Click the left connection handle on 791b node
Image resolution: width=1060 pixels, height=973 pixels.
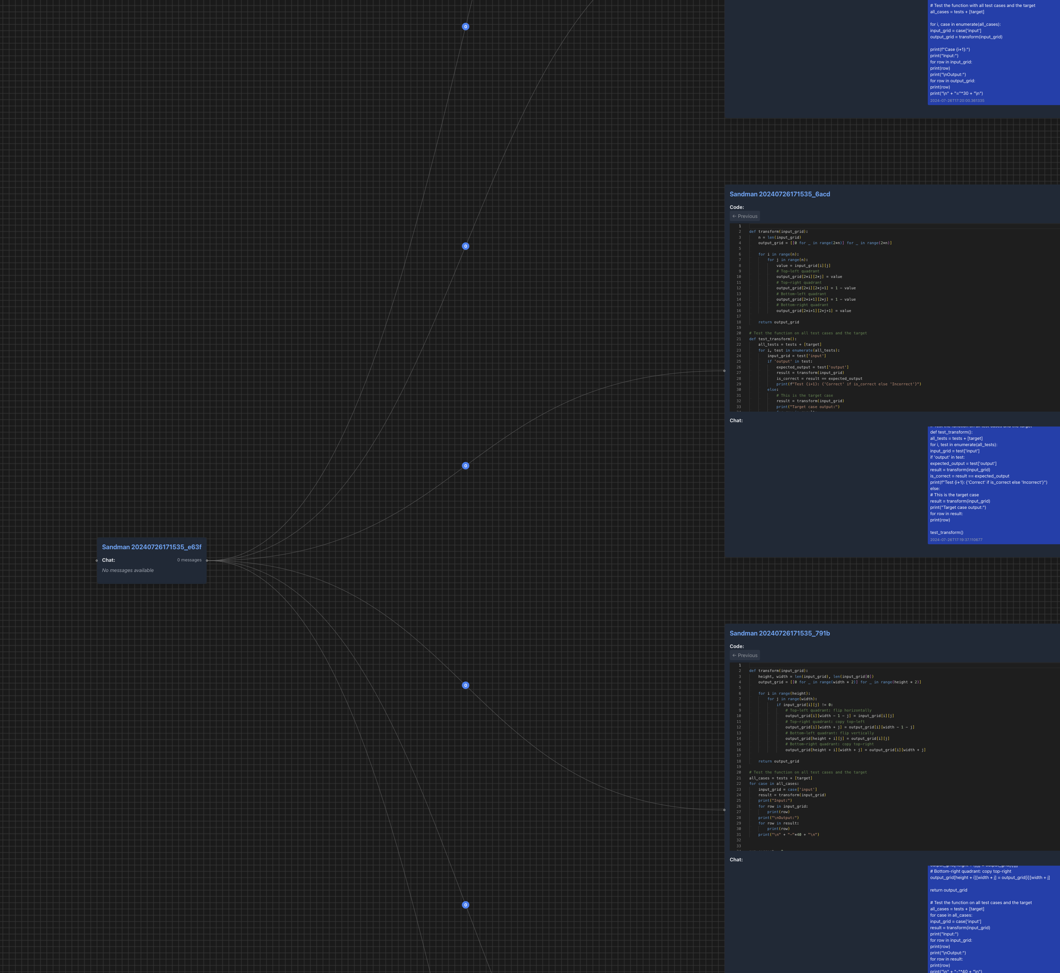click(x=724, y=810)
